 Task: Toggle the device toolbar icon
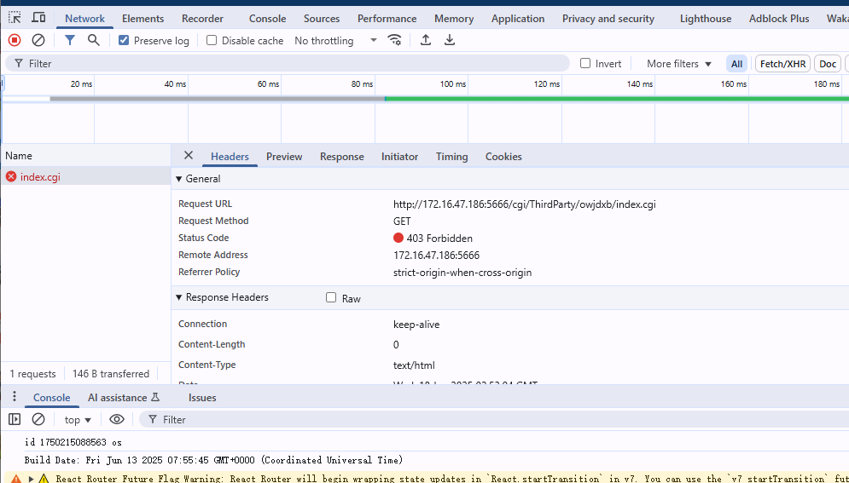click(x=38, y=18)
